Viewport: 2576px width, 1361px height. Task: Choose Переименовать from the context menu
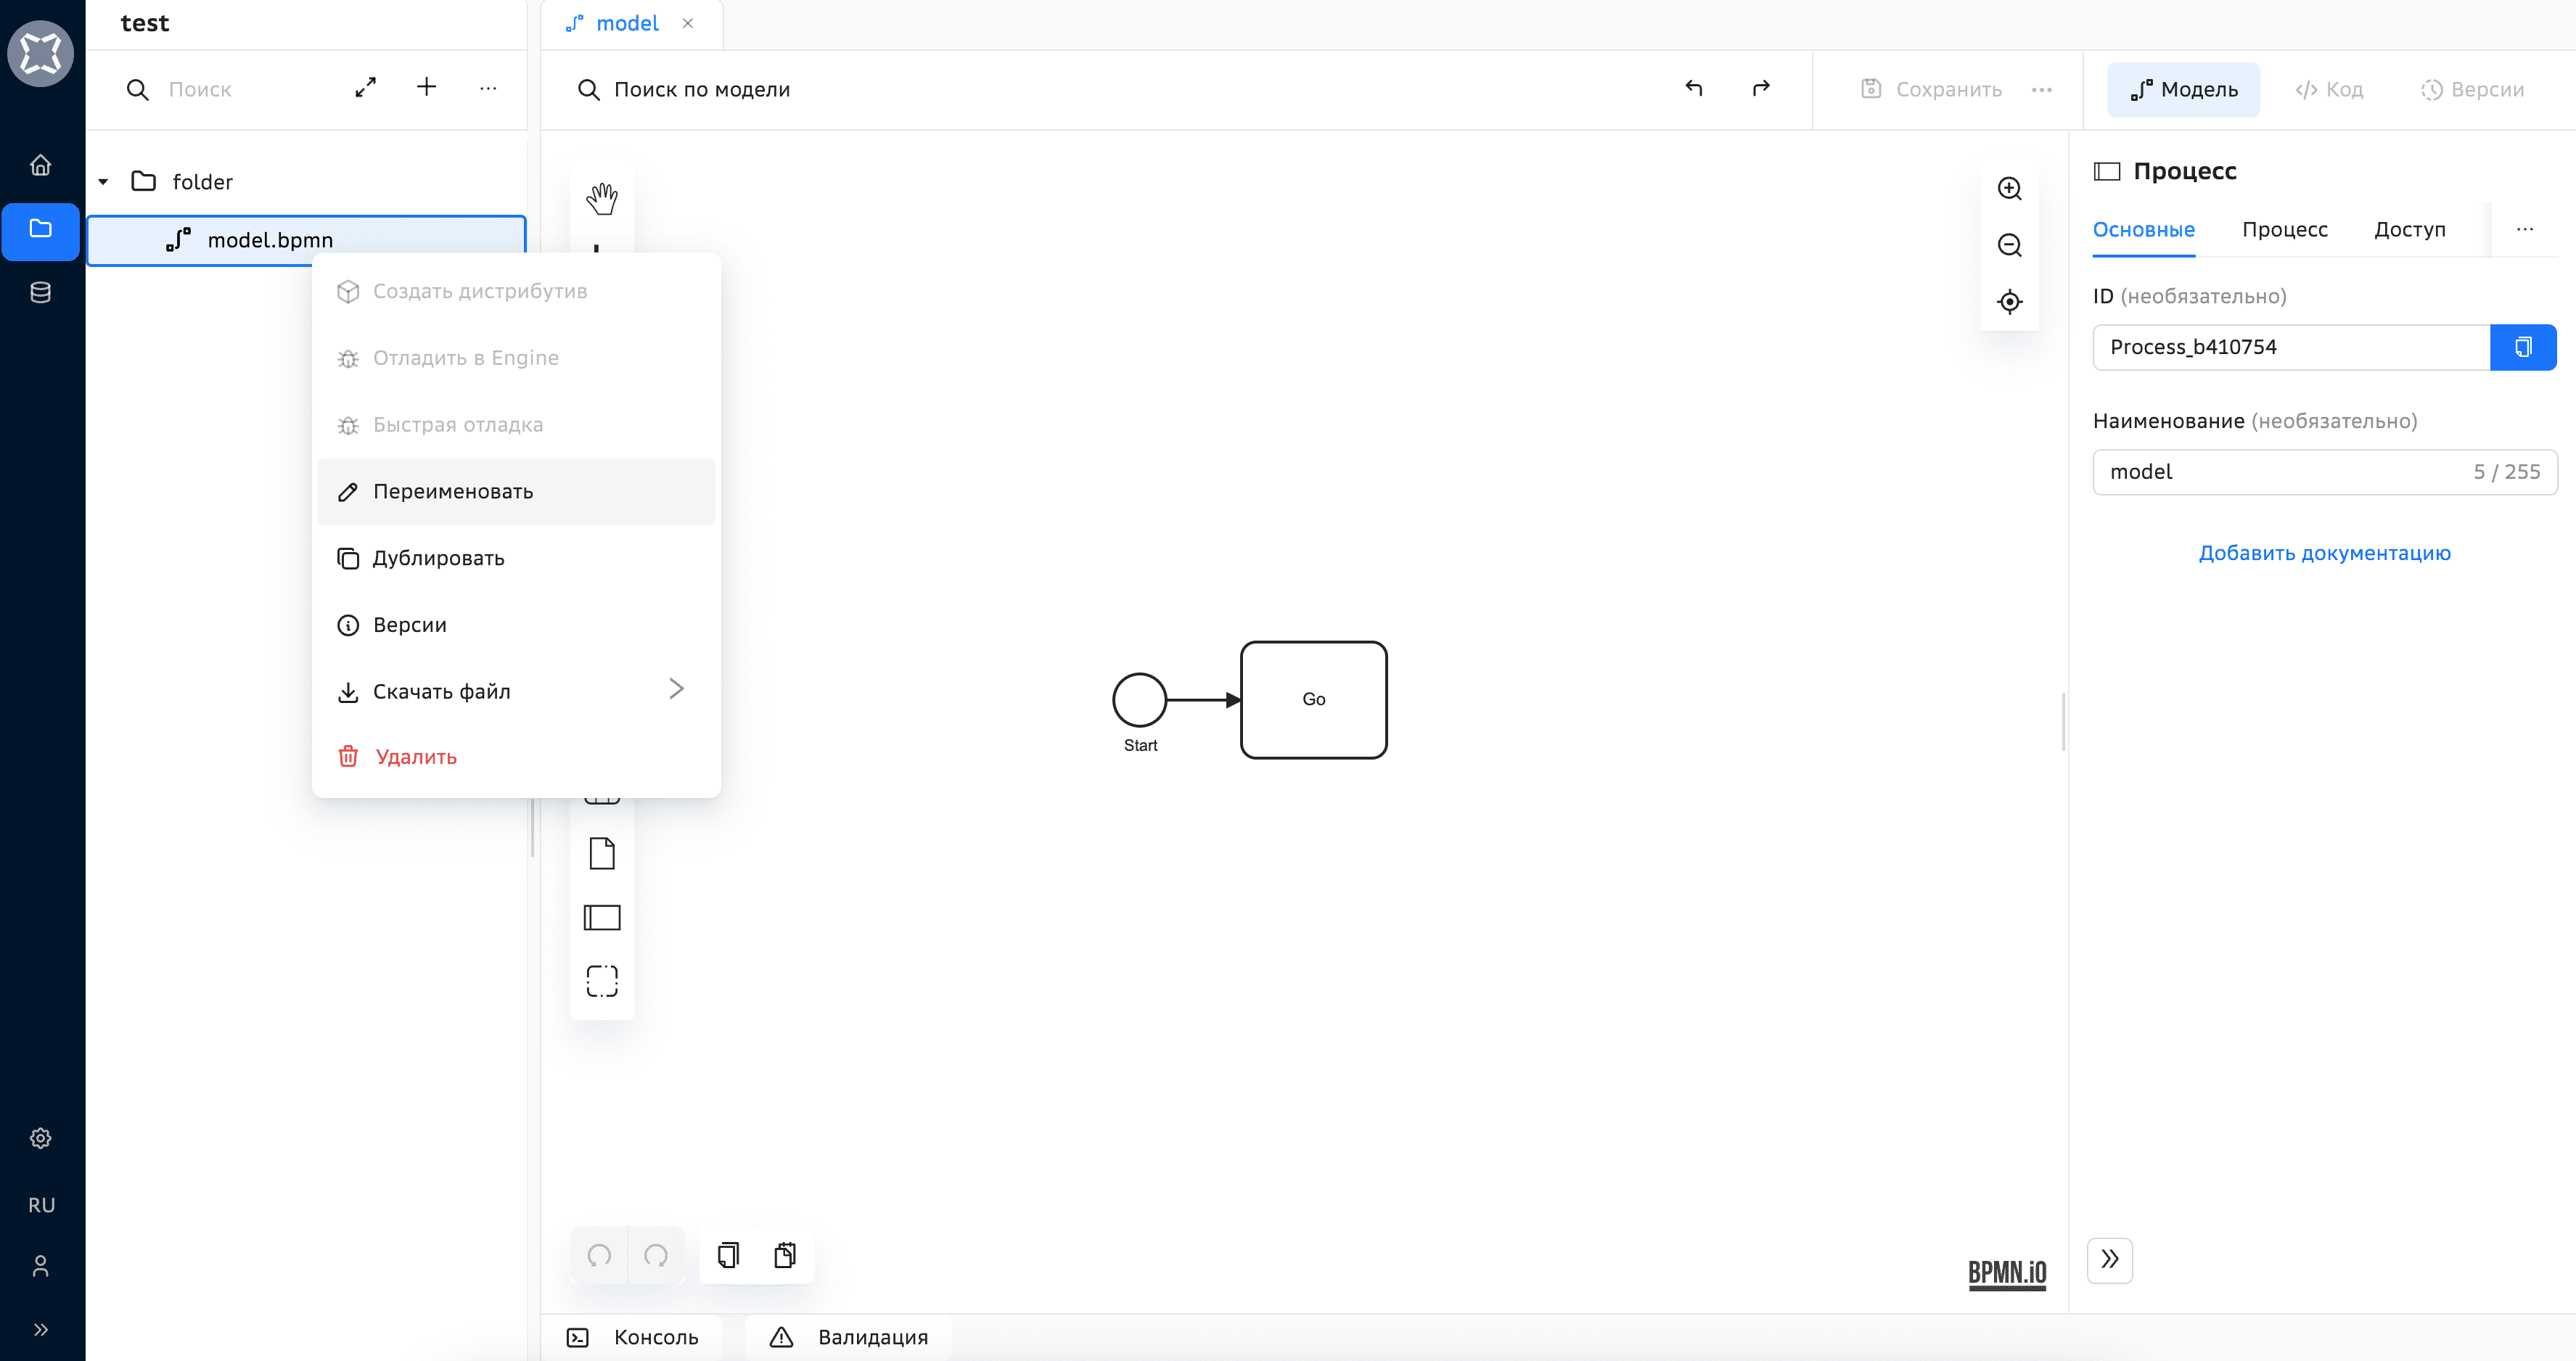pyautogui.click(x=453, y=491)
